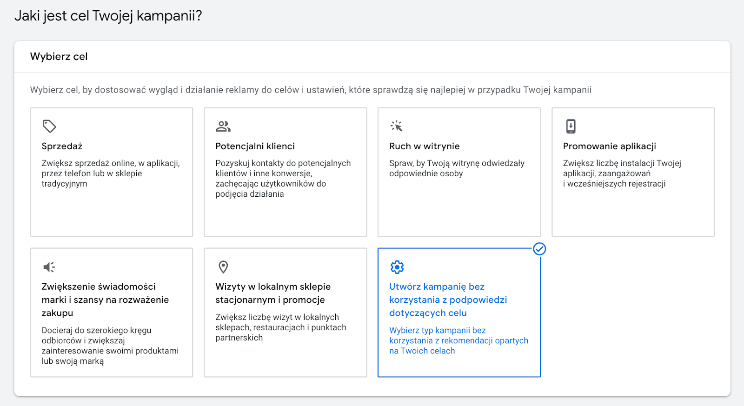Select Wizyty w lokalnym sklepie stacjonarnym heading

pos(273,293)
